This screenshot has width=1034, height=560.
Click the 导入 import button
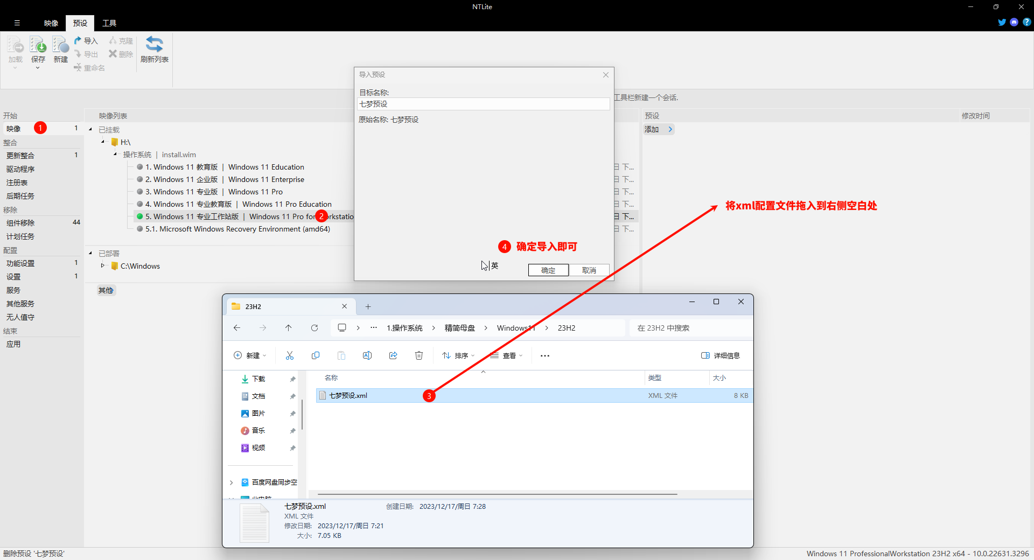click(x=86, y=41)
